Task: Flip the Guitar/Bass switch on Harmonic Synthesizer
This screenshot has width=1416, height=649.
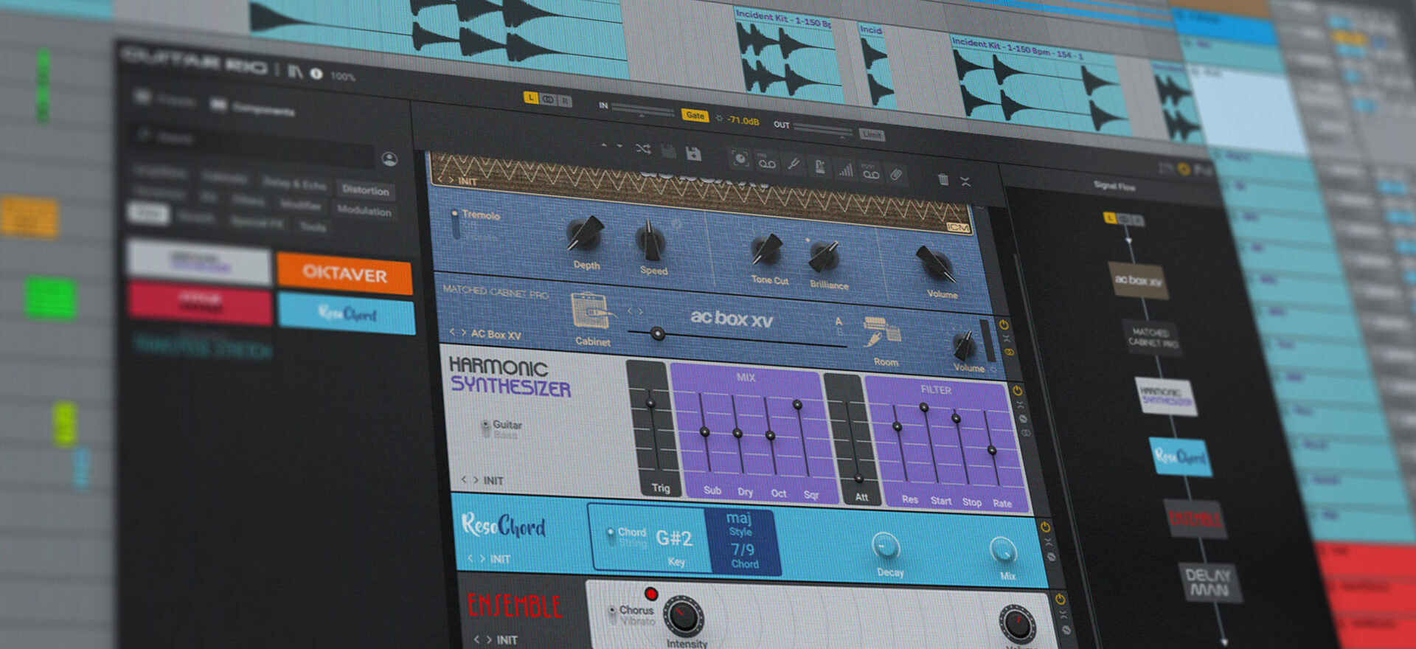Action: pyautogui.click(x=485, y=429)
